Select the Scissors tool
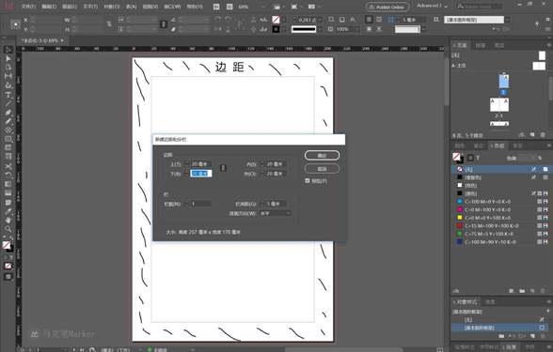The width and height of the screenshot is (553, 352). [8, 166]
